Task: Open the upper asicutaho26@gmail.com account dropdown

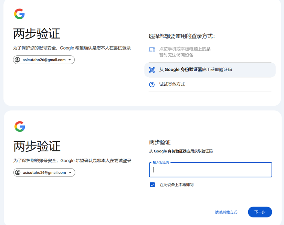Action: pos(44,60)
